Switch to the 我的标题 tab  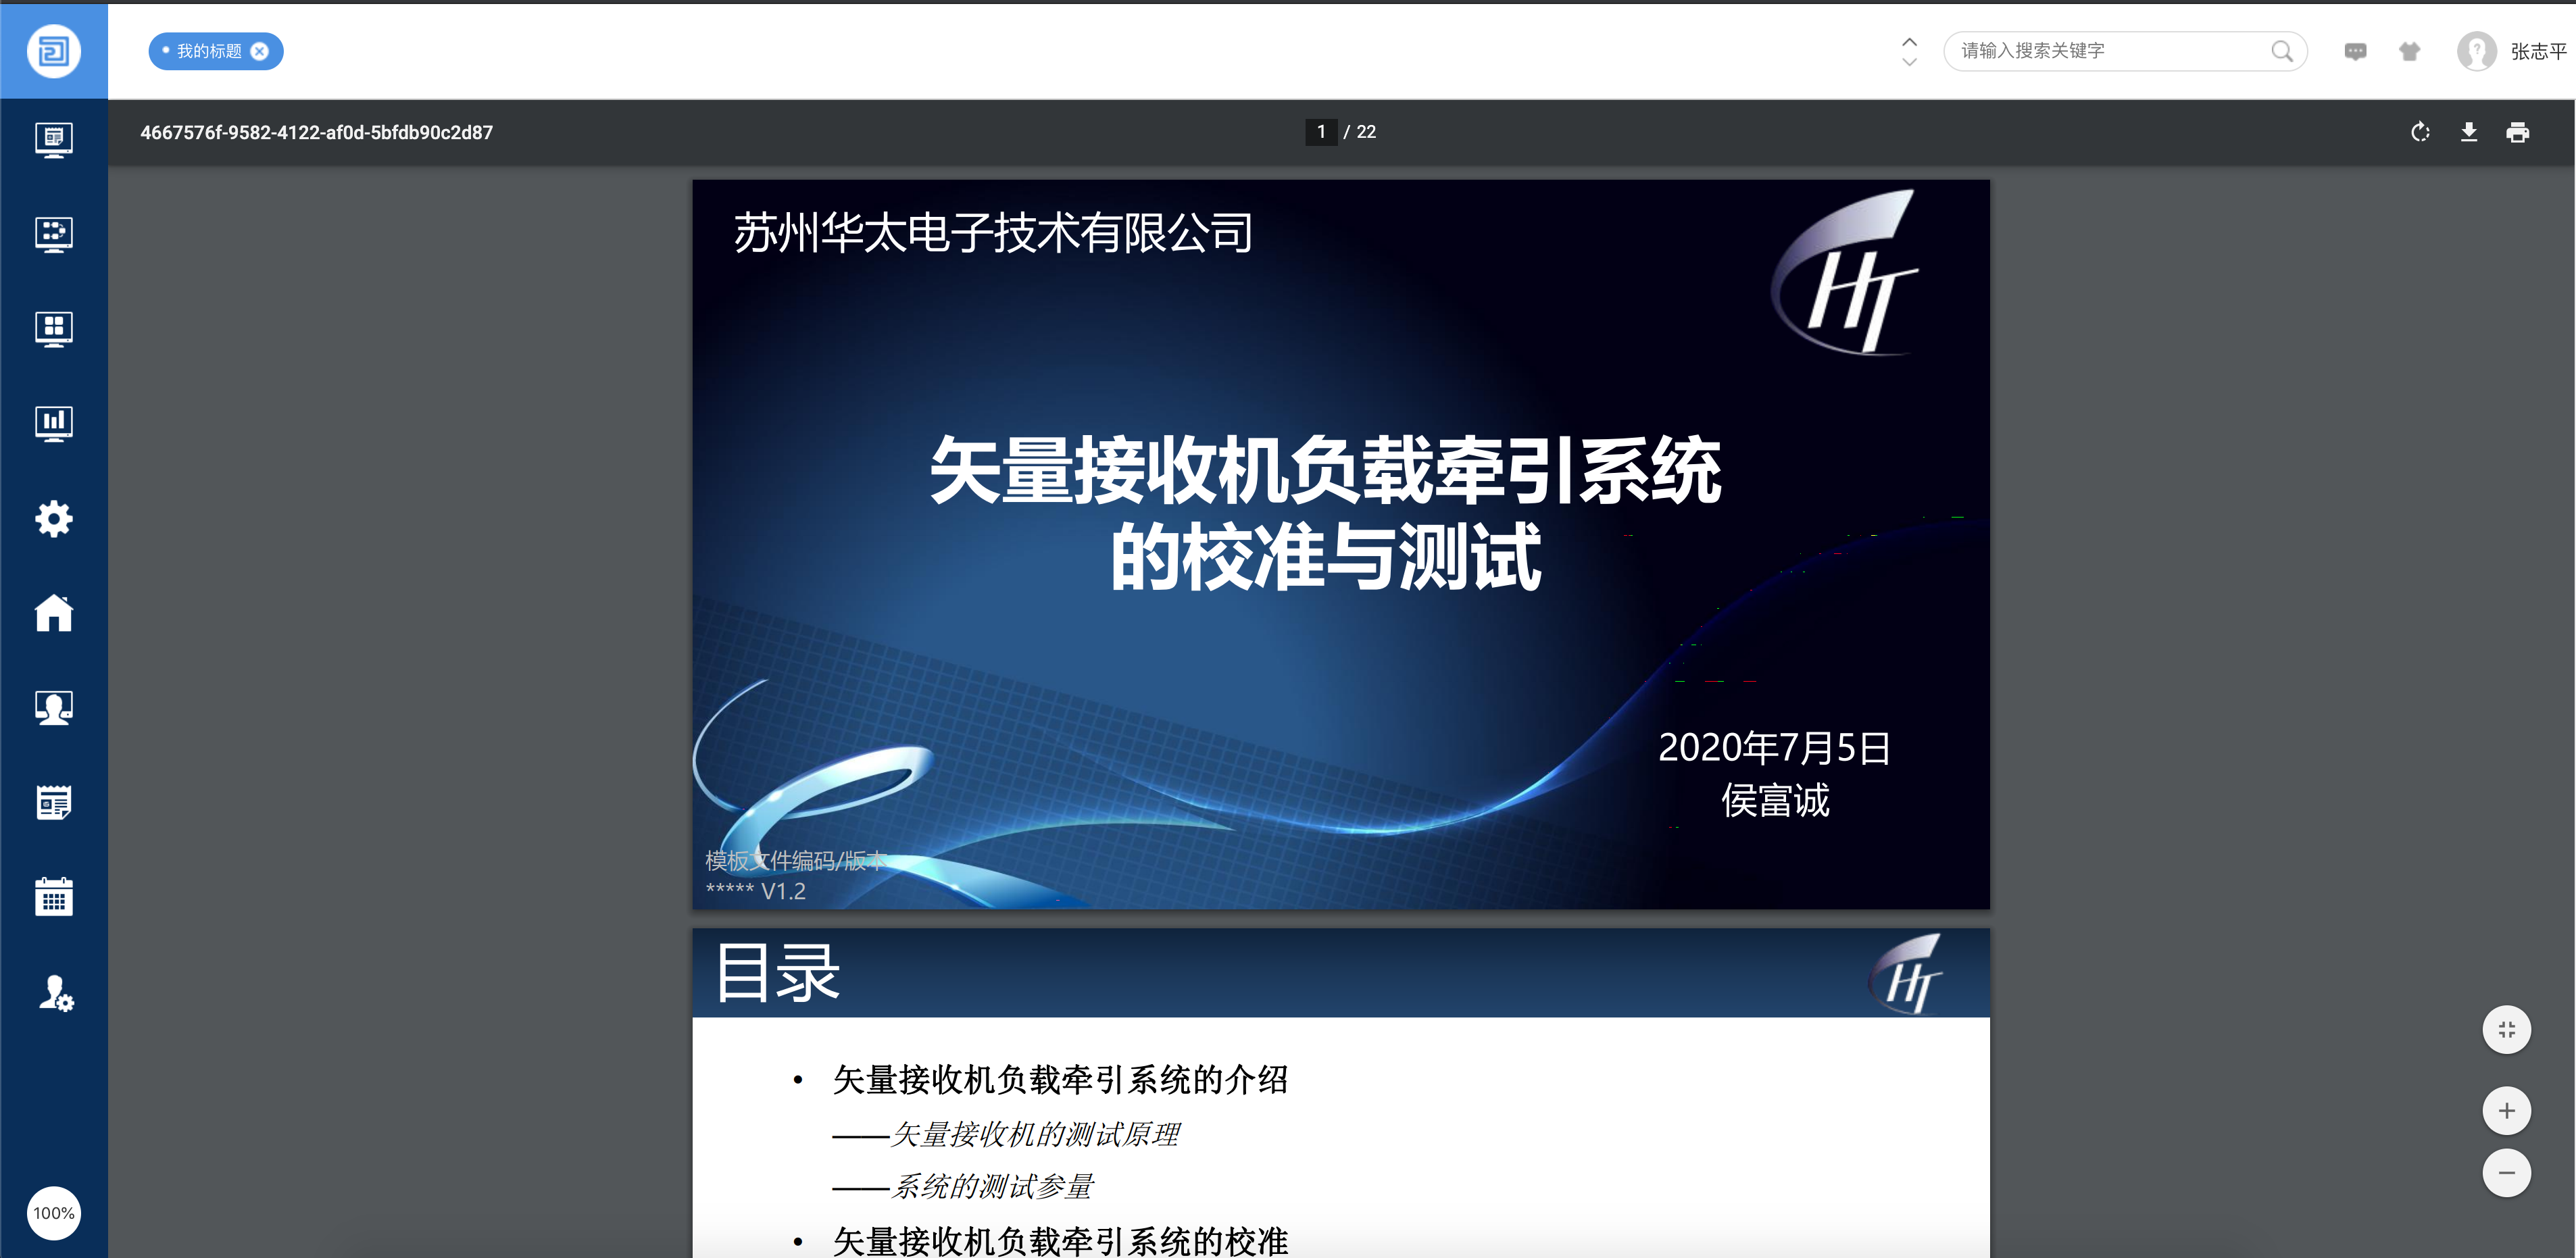pos(208,51)
